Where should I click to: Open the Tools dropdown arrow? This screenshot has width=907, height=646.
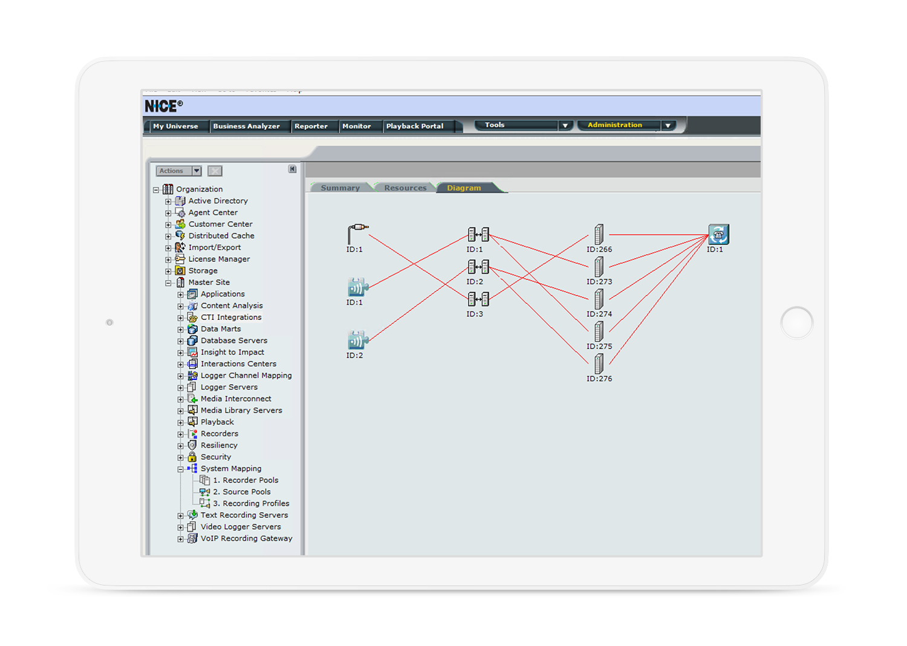[x=565, y=125]
